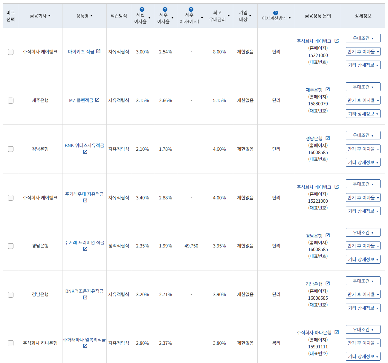Viewport: 388px width, 363px height.
Task: Check the compare box for 제주은행 row
Action: 11,101
